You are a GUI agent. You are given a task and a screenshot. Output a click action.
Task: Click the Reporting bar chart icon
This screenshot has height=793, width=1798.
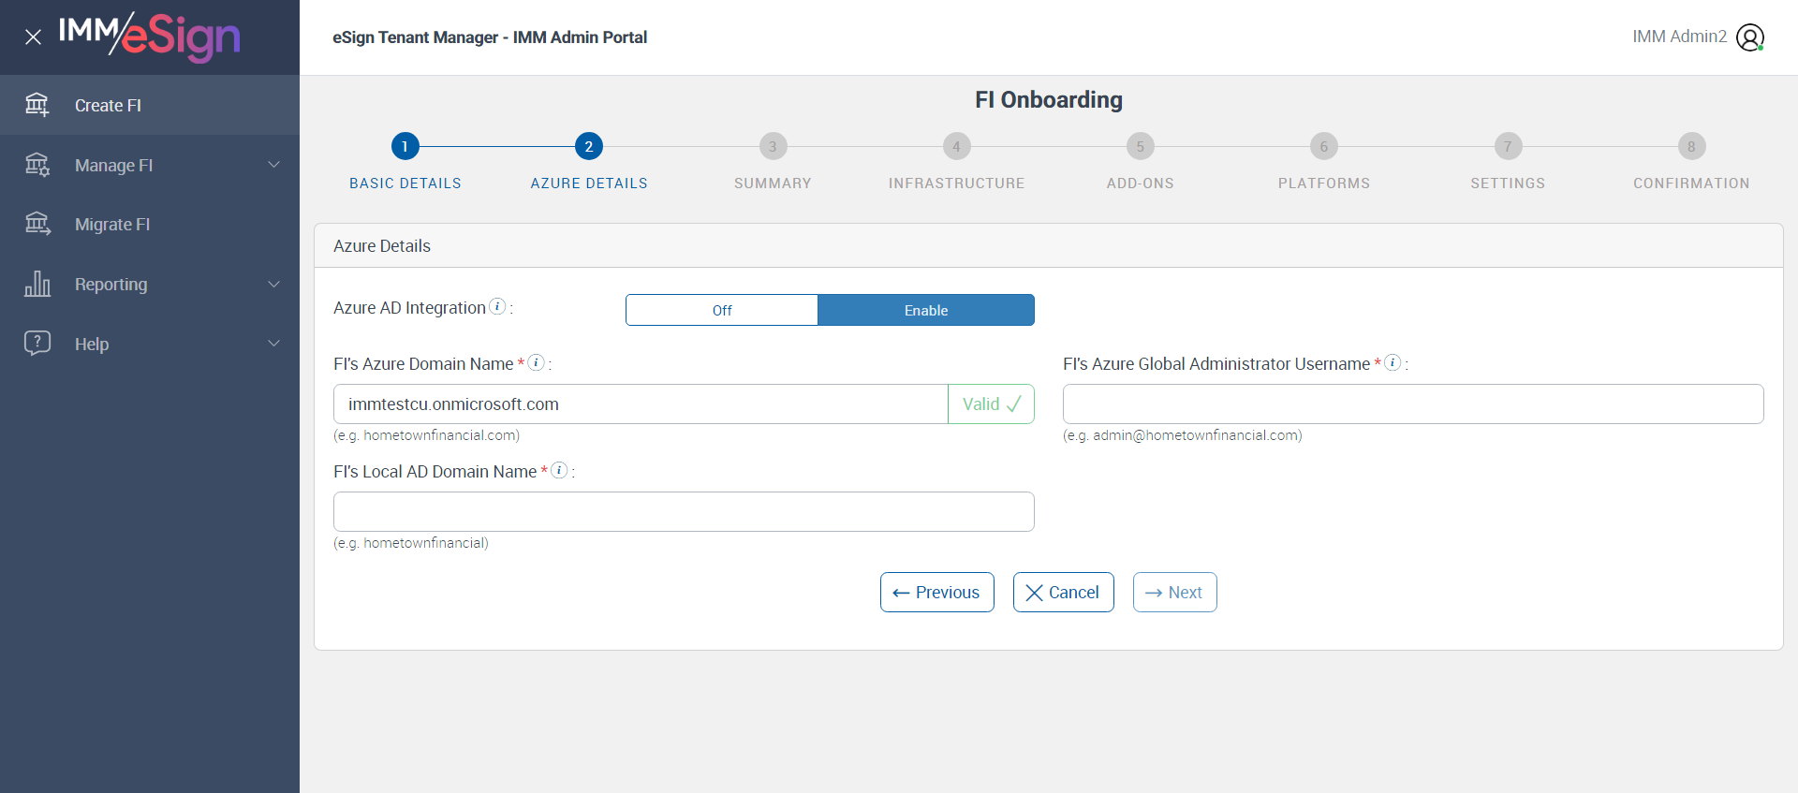pyautogui.click(x=37, y=284)
